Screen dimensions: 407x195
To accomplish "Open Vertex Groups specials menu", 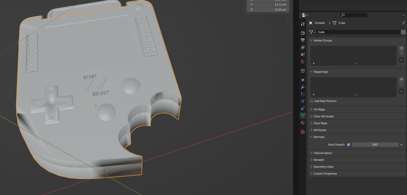I will (401, 60).
